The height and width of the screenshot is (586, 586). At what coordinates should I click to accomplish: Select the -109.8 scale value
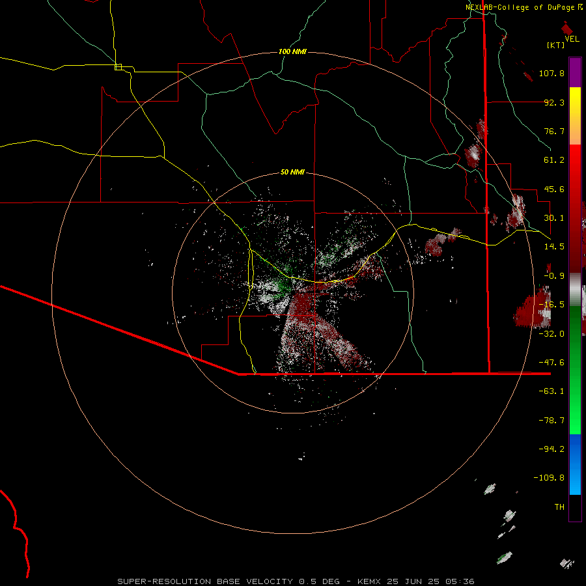[x=549, y=478]
